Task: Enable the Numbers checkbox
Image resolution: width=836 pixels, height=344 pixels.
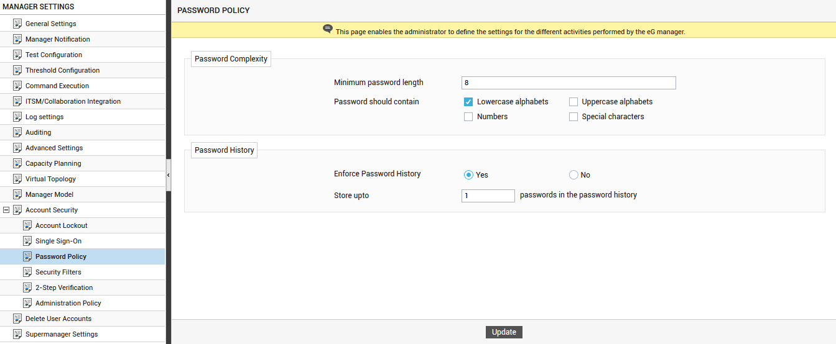Action: coord(468,117)
